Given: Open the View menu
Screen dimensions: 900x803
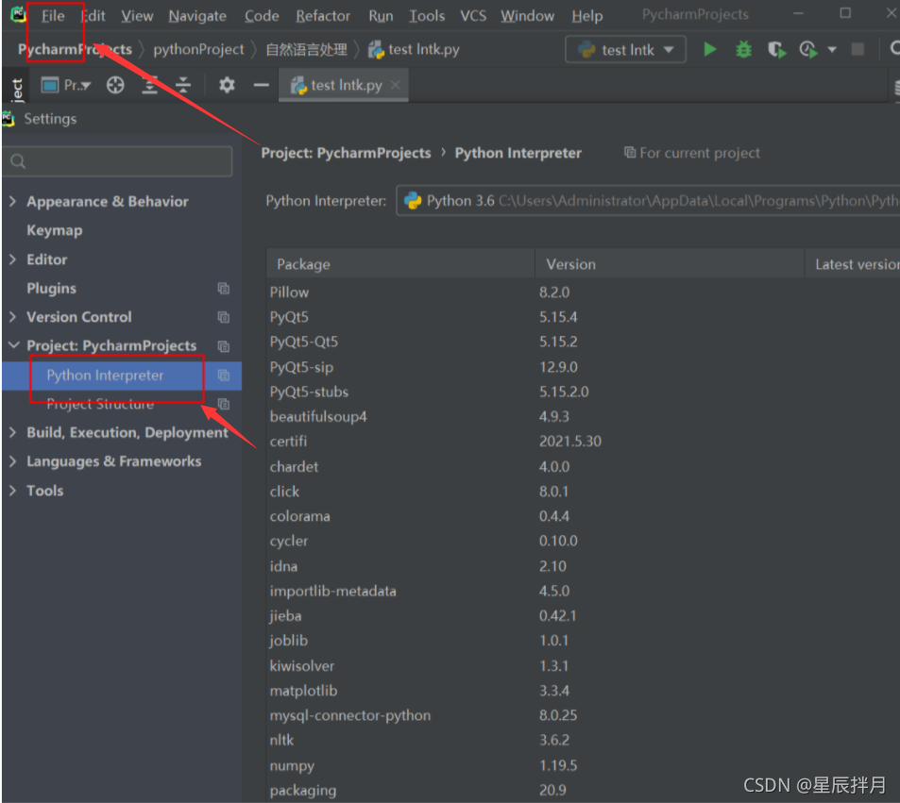Looking at the screenshot, I should (137, 15).
